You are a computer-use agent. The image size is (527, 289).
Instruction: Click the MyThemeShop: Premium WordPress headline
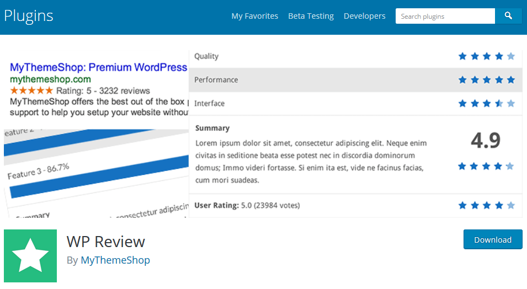(x=98, y=67)
